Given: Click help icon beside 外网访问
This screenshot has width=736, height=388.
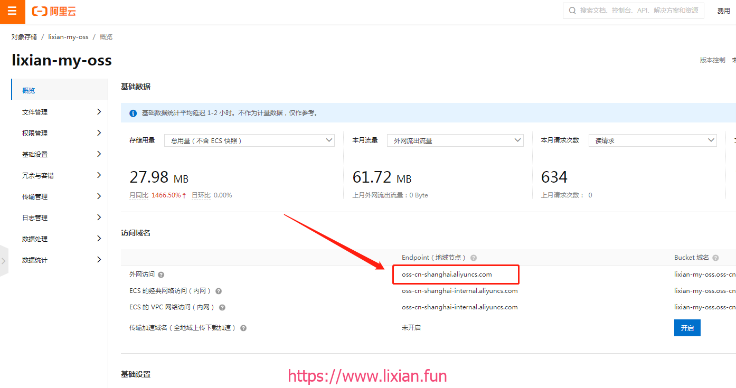Looking at the screenshot, I should (161, 275).
